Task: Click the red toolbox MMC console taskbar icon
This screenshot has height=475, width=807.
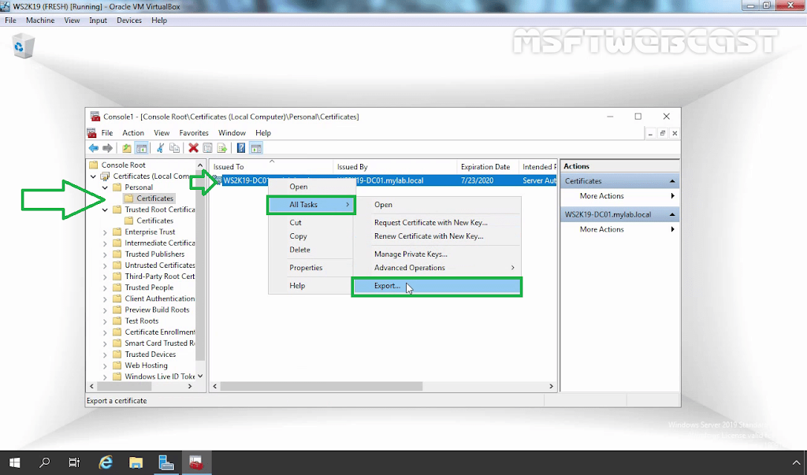Action: pos(196,462)
